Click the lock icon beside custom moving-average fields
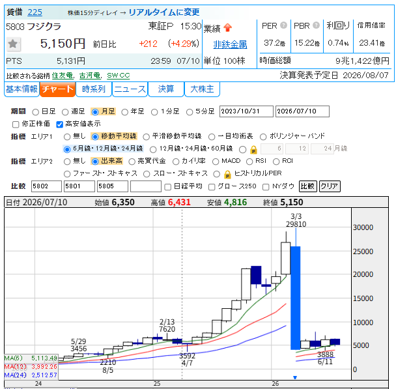The image size is (396, 389). click(x=253, y=150)
